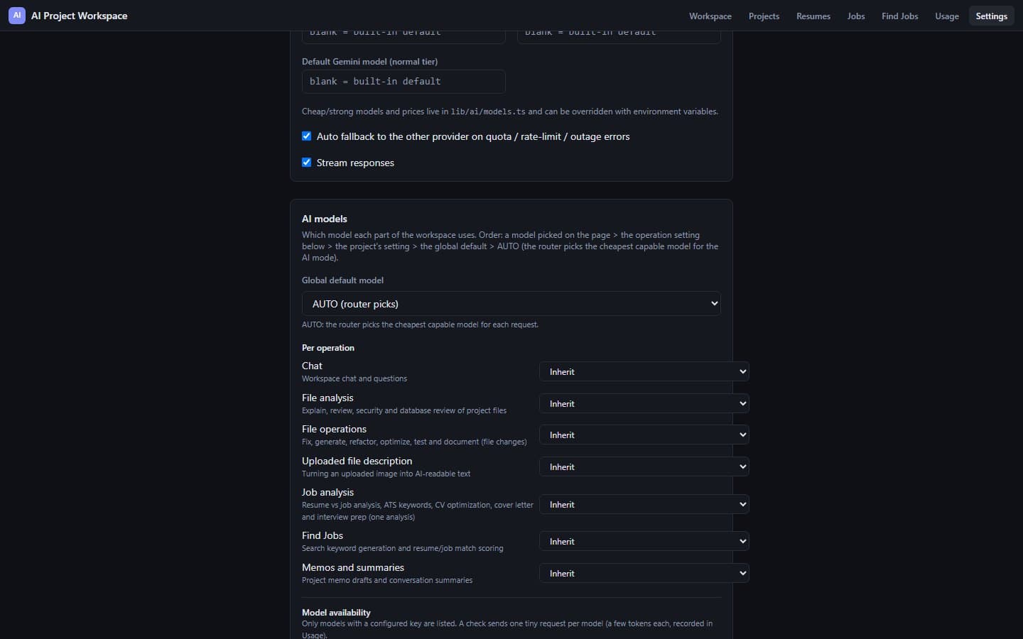Open the Memos and summaries model dropdown
This screenshot has width=1023, height=639.
pyautogui.click(x=644, y=573)
